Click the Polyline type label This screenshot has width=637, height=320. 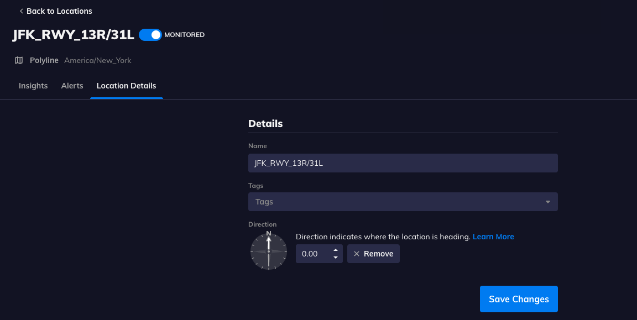[44, 60]
